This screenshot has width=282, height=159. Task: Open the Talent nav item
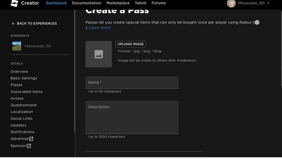141,3
